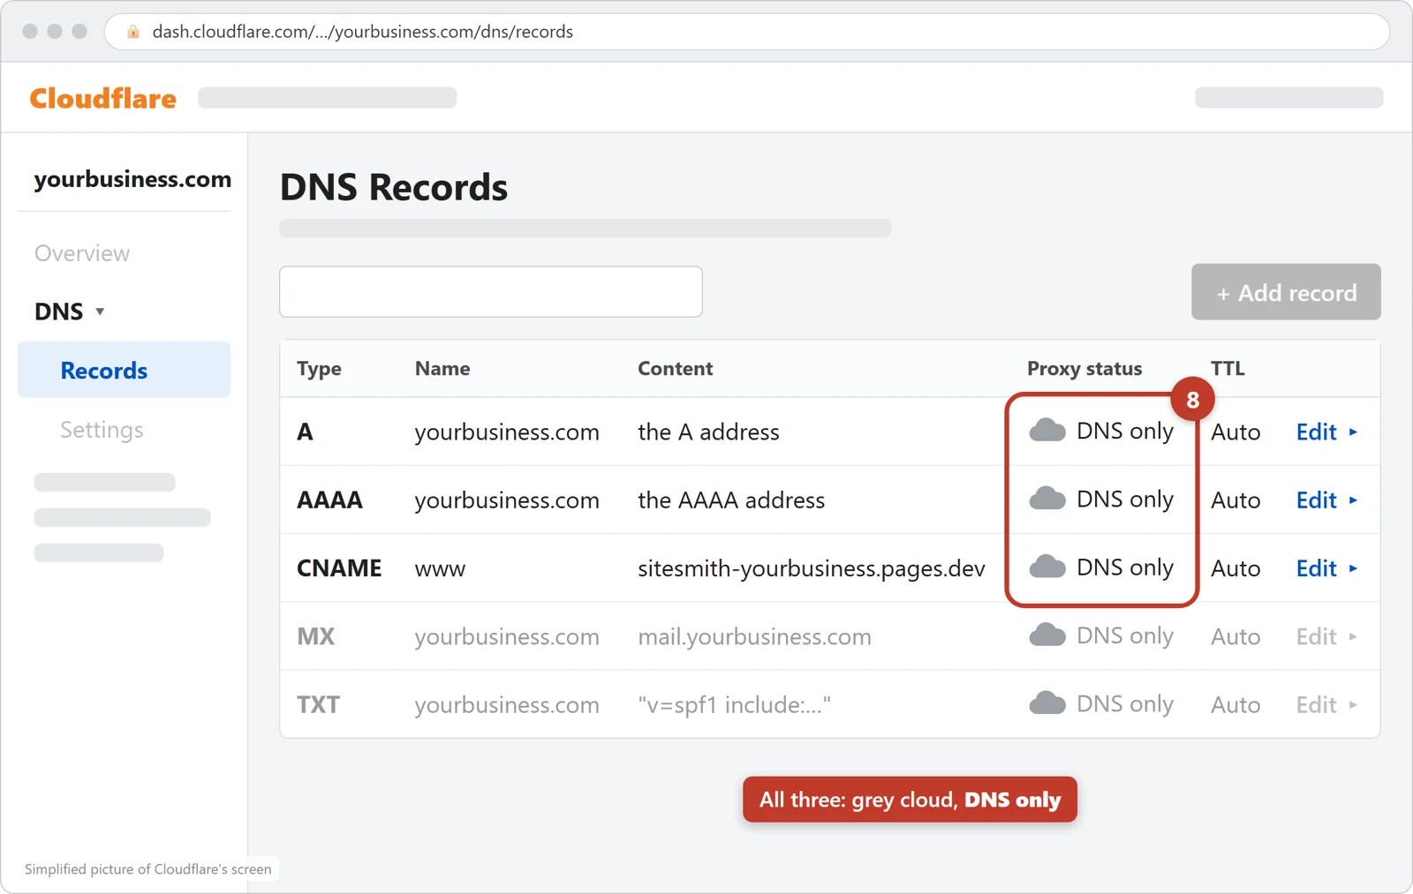Click DNS only text in AAAA row
The width and height of the screenshot is (1413, 894).
1125,500
